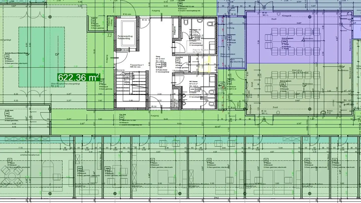Viewport: 361px width, 203px height.
Task: Select the Serverraum room number tag
Action: [x=229, y=37]
